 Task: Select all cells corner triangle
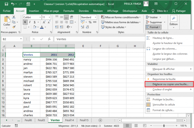(4, 46)
